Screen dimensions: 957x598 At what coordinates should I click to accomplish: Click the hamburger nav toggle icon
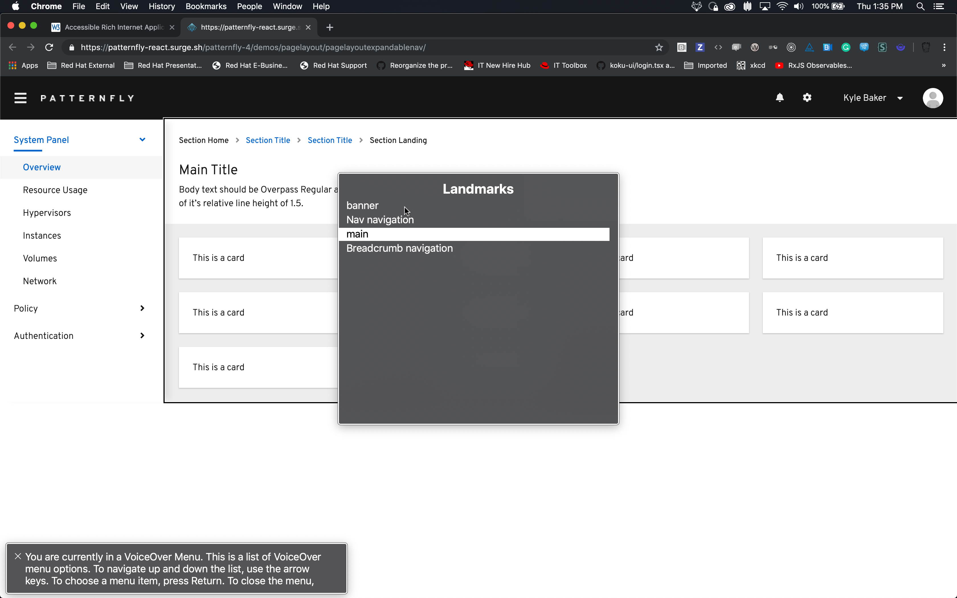coord(20,98)
